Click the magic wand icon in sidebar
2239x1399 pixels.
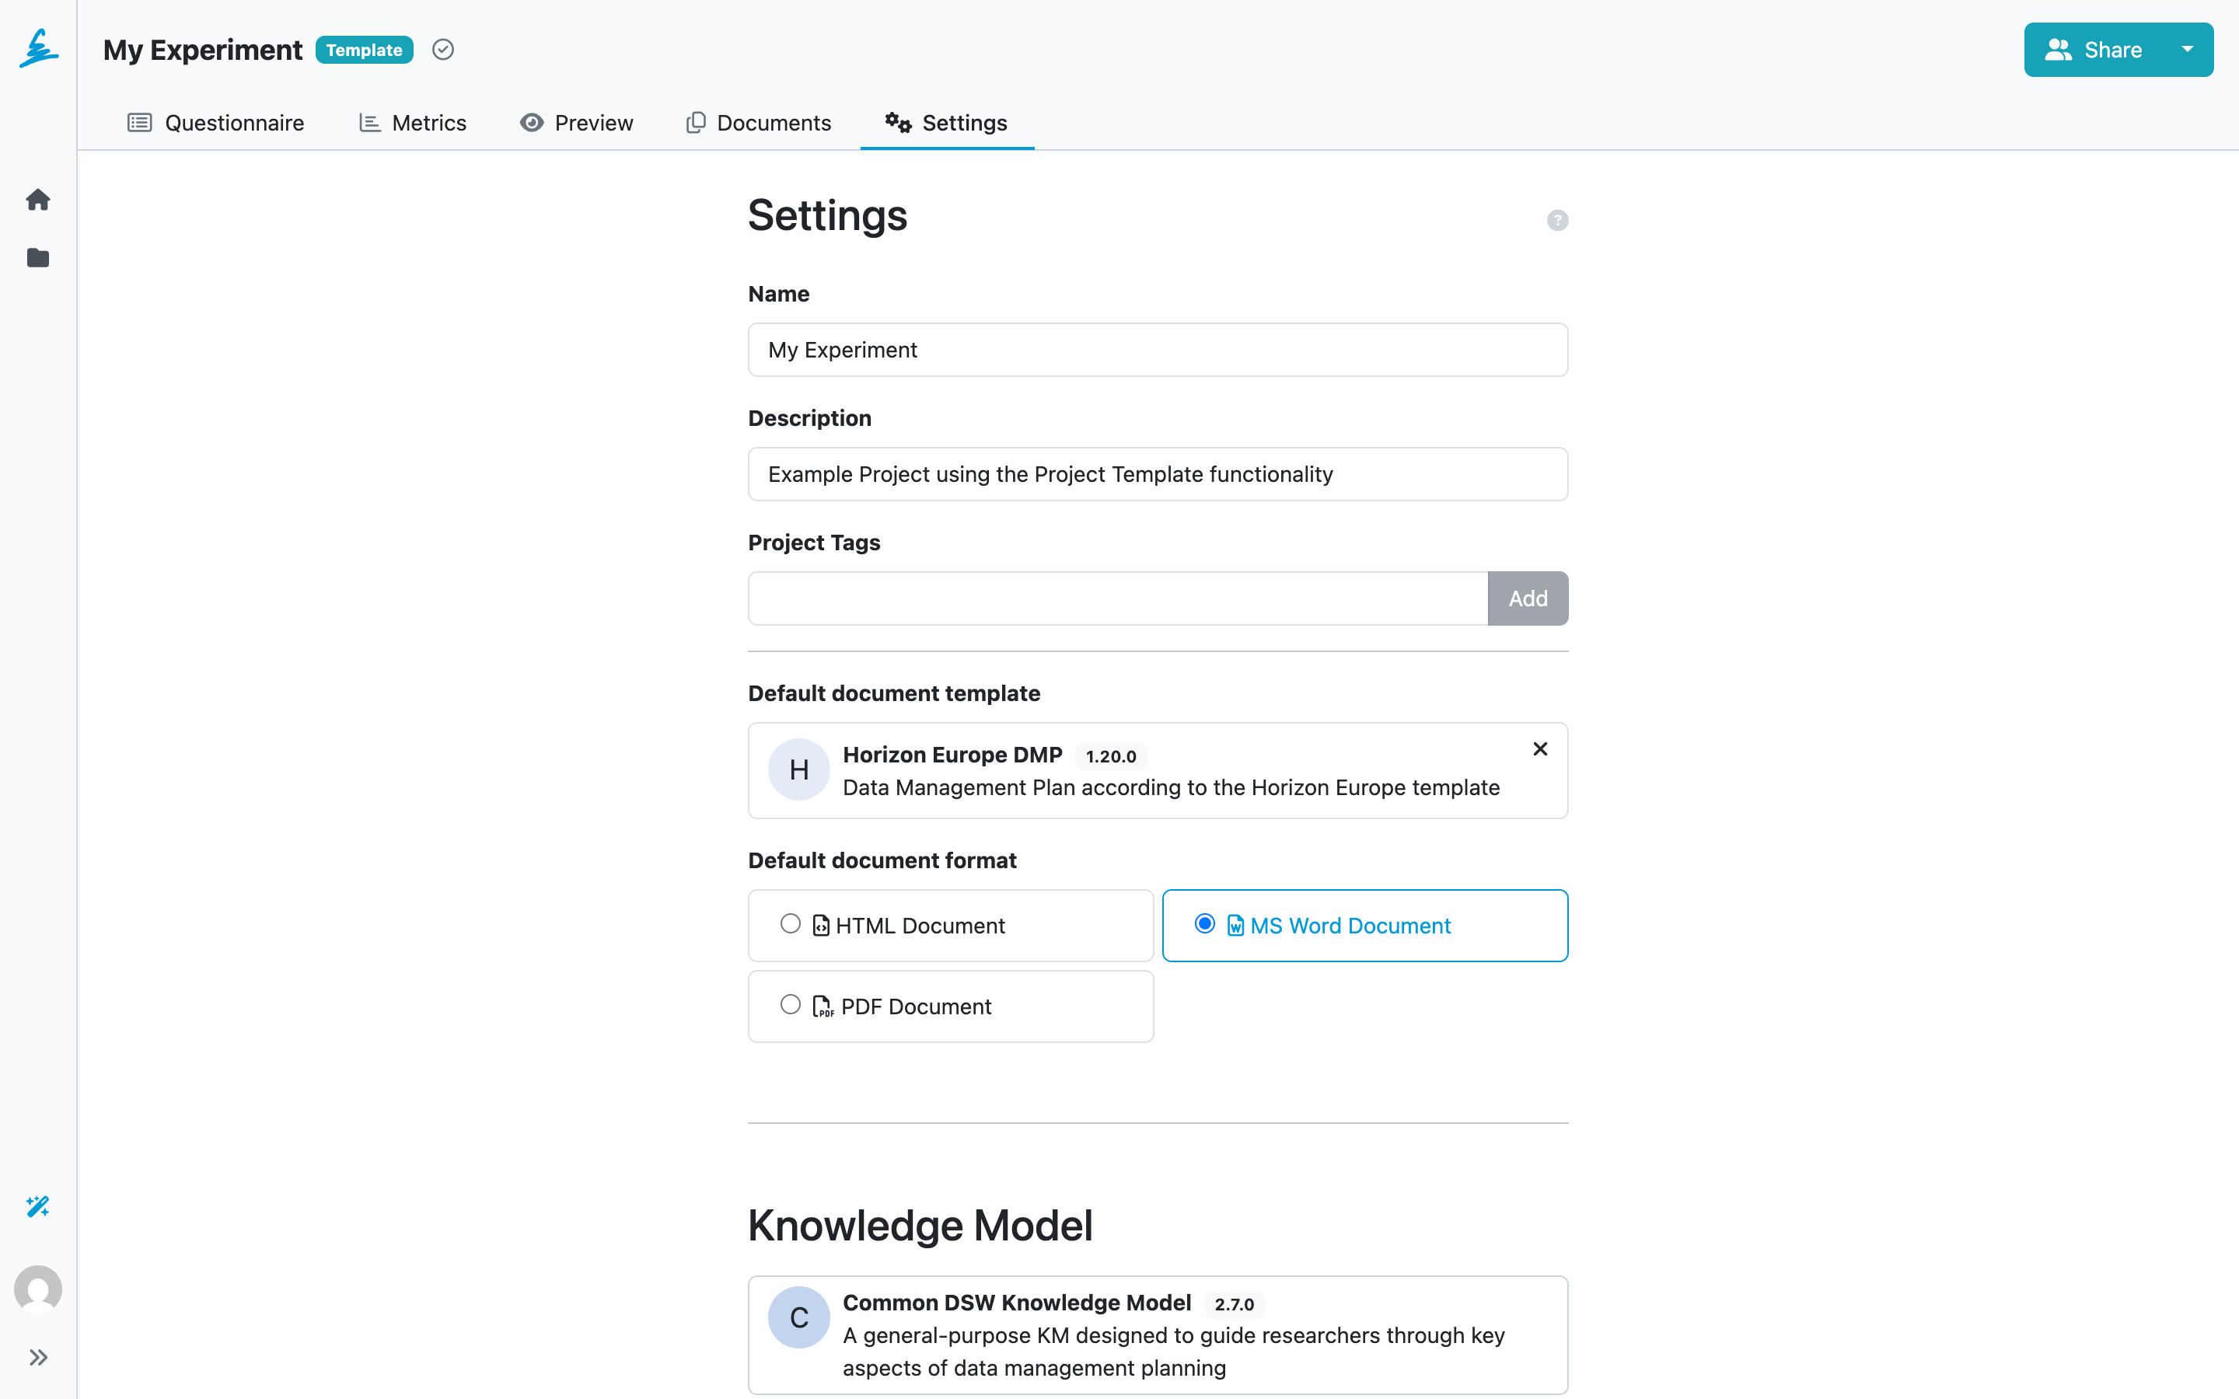[x=38, y=1206]
